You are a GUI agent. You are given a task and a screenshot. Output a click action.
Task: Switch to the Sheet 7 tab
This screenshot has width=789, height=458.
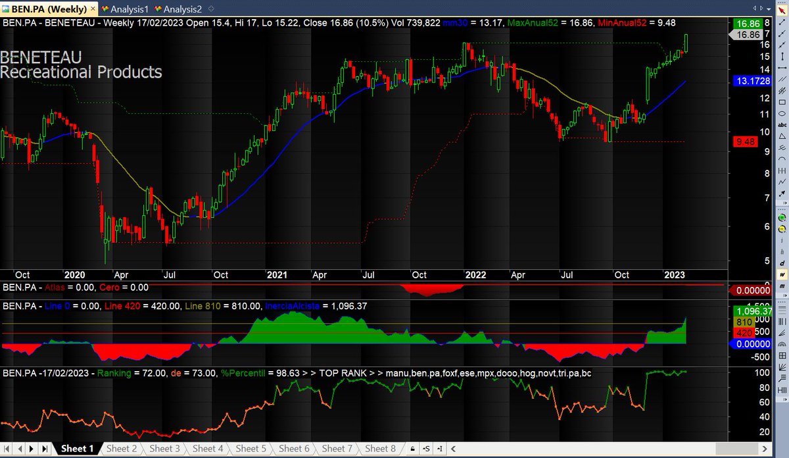(336, 449)
